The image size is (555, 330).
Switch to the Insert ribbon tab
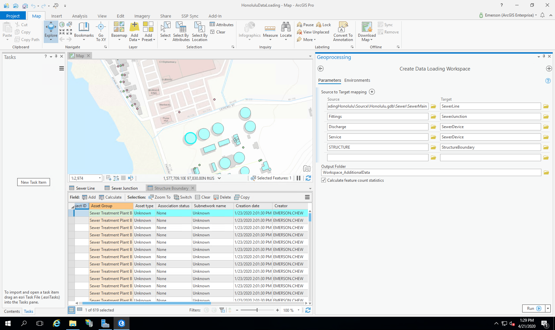coord(57,16)
